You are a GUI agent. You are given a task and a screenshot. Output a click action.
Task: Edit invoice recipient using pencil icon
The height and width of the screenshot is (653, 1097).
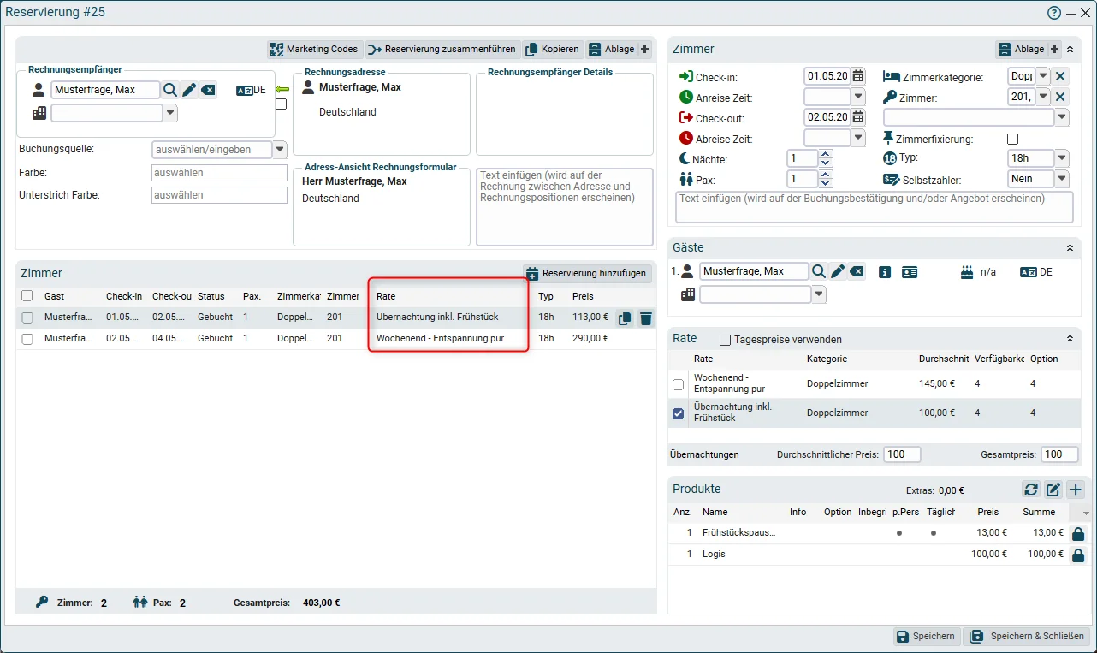click(x=189, y=90)
